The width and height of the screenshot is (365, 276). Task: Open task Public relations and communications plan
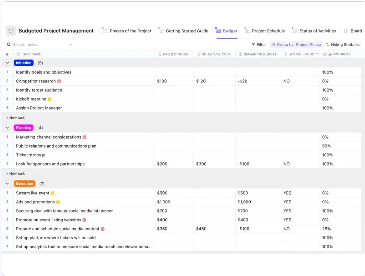pyautogui.click(x=56, y=146)
